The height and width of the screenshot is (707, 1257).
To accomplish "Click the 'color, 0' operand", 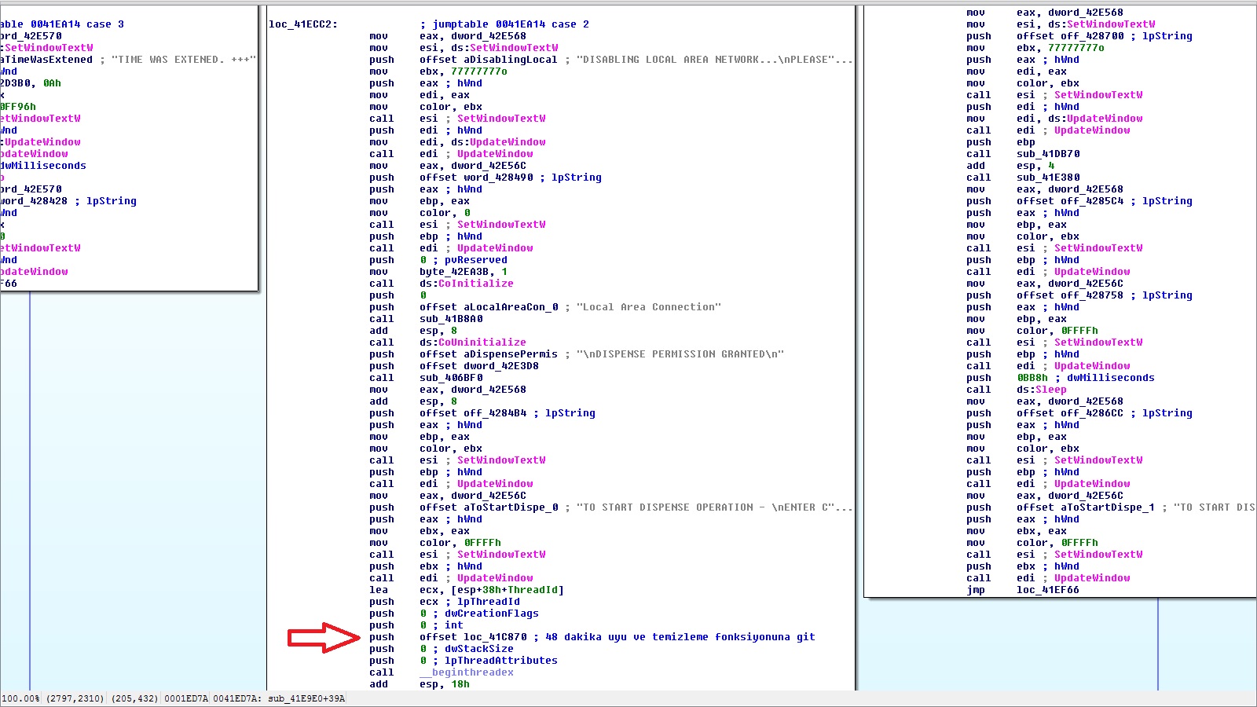I will (445, 213).
